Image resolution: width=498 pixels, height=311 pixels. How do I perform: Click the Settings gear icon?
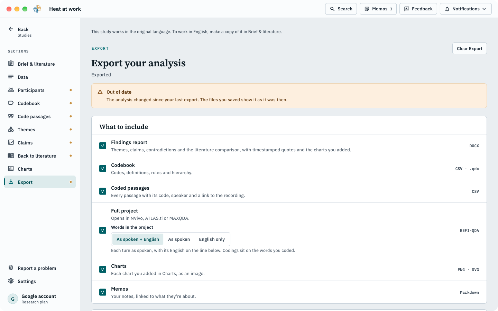[x=11, y=281]
